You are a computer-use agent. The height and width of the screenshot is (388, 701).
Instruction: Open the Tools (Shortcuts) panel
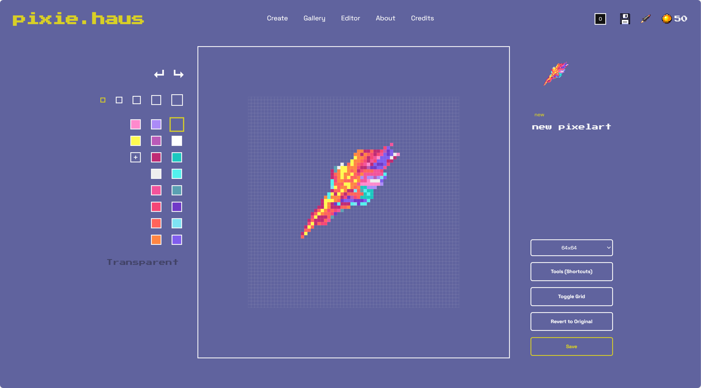click(x=571, y=271)
